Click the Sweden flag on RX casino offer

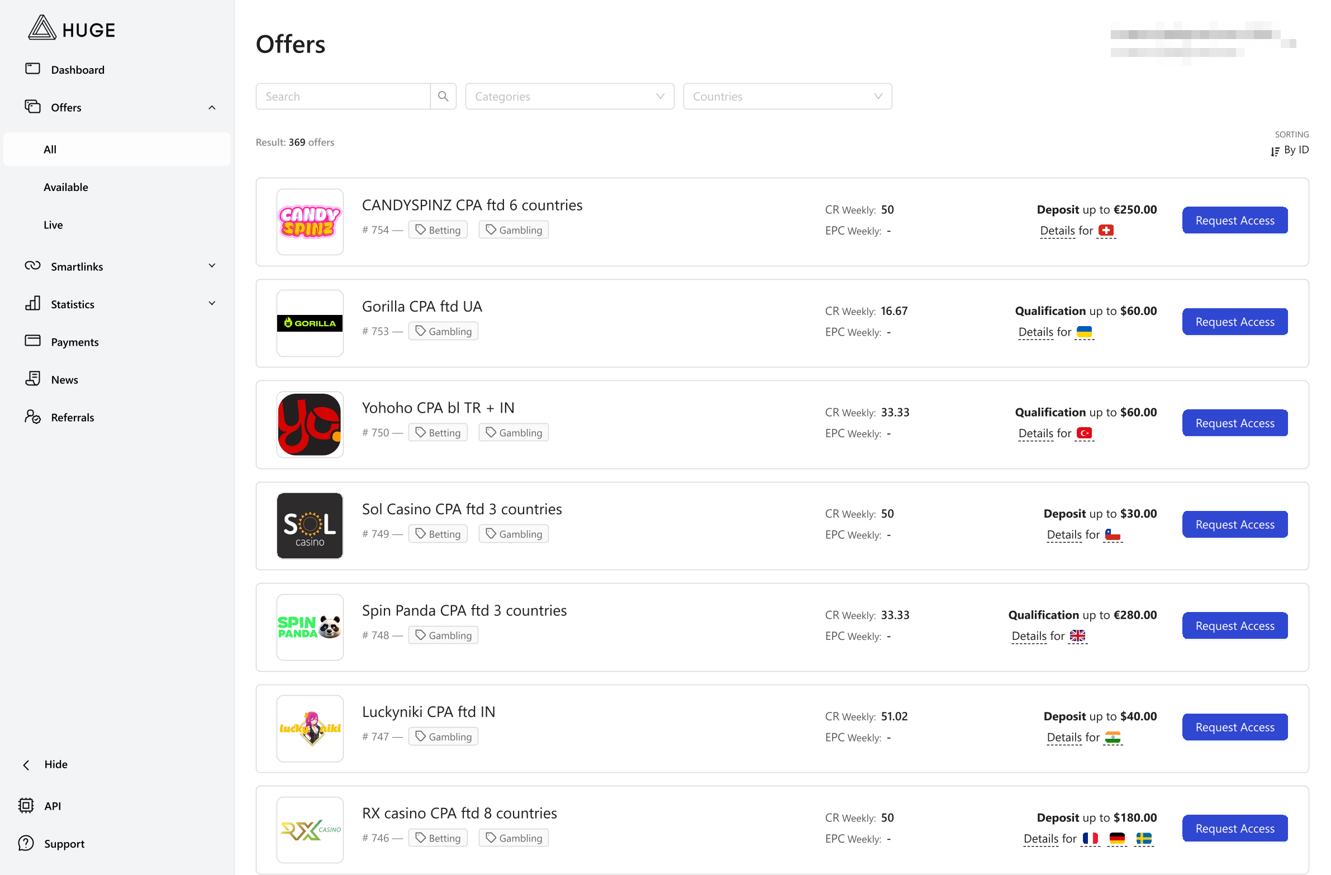[1144, 839]
